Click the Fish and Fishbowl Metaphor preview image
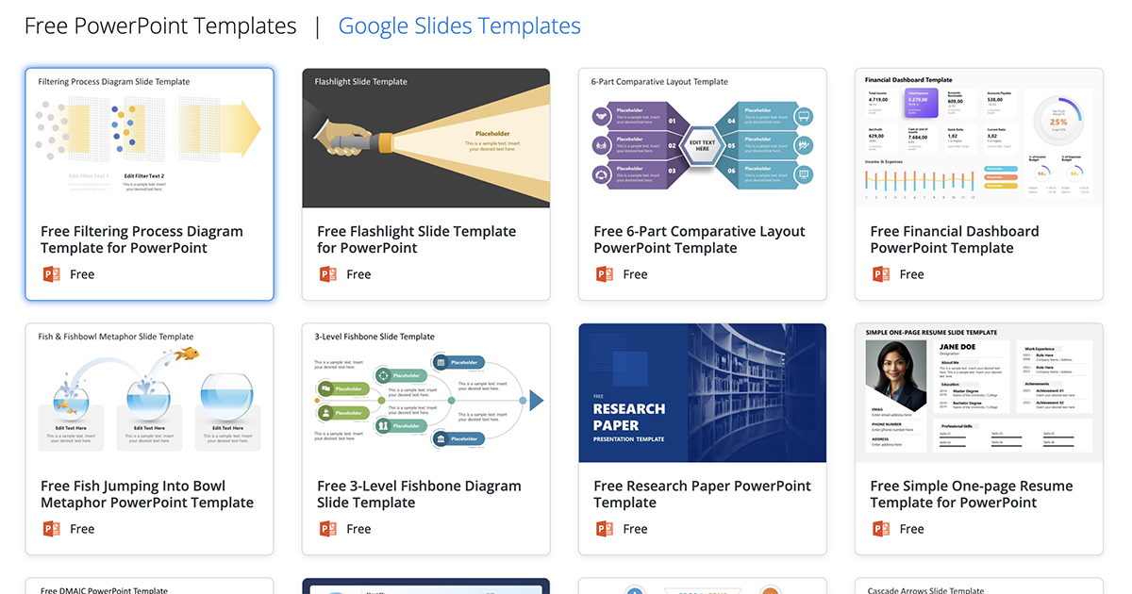Viewport: 1132px width, 594px height. [x=149, y=392]
